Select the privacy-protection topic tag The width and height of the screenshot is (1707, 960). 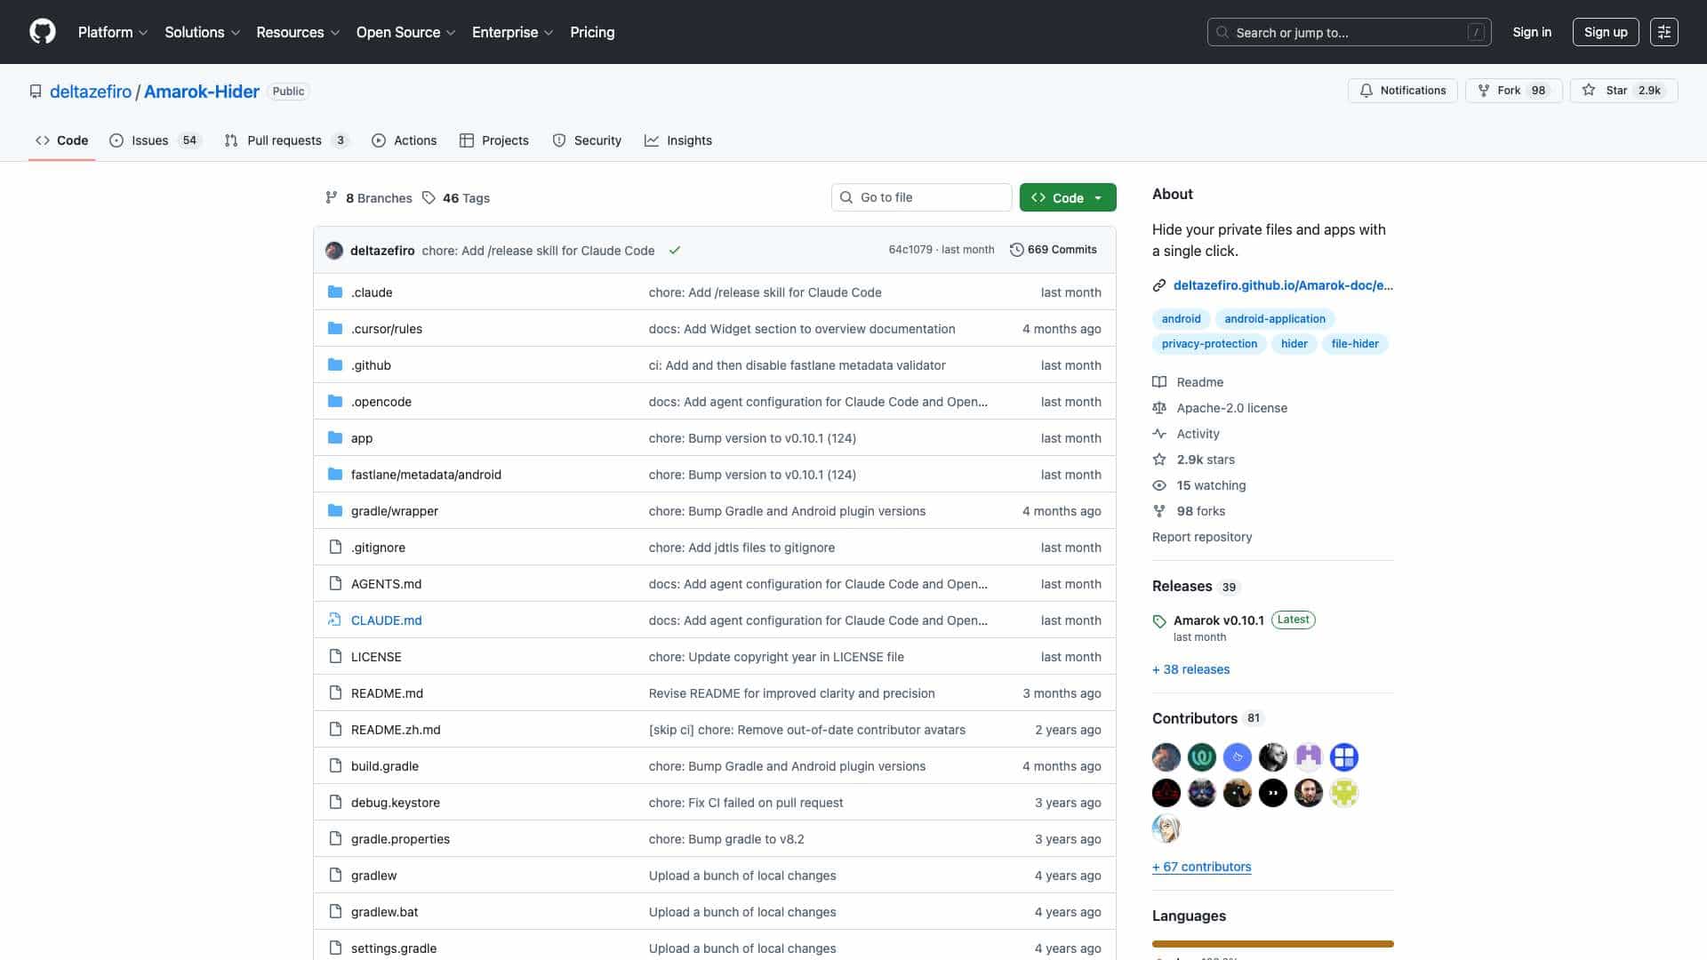[x=1209, y=344]
